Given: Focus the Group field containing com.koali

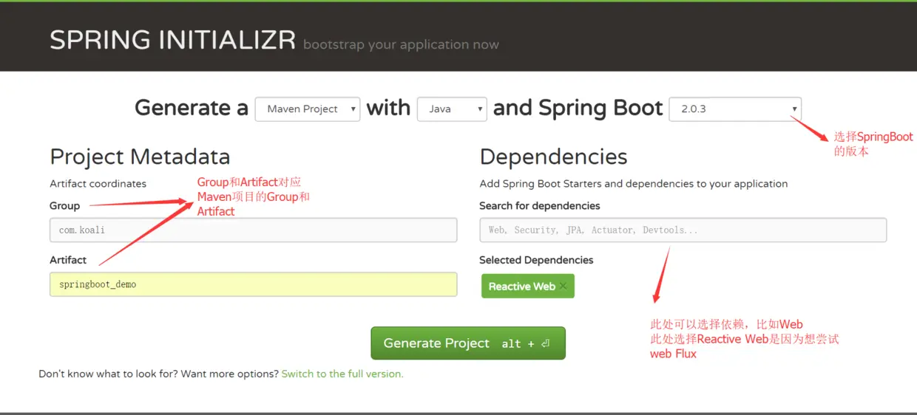Looking at the screenshot, I should pos(253,230).
